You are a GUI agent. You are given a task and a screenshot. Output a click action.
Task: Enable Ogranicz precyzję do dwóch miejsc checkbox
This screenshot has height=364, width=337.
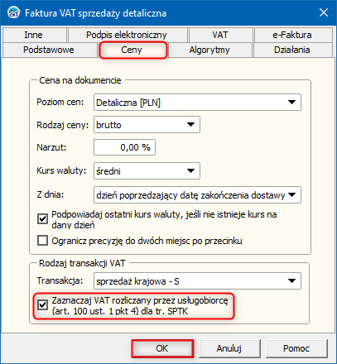[x=43, y=241]
